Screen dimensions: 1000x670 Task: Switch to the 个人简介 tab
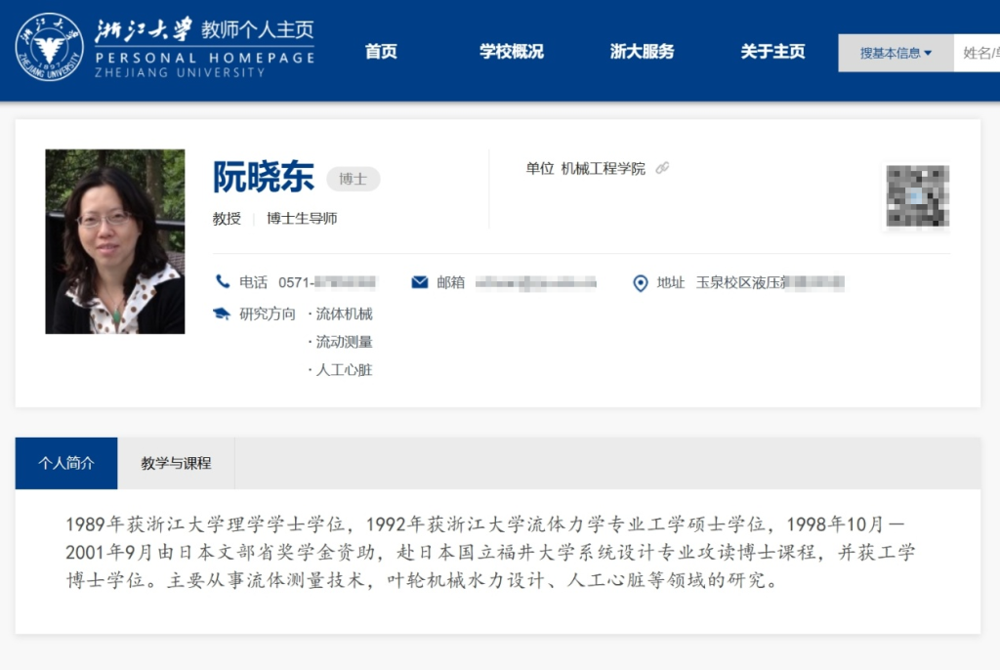click(x=66, y=463)
